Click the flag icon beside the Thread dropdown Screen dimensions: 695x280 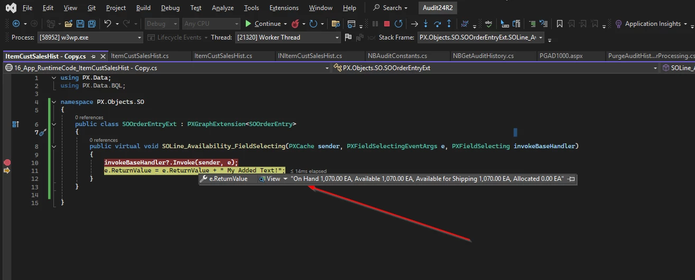tap(348, 37)
